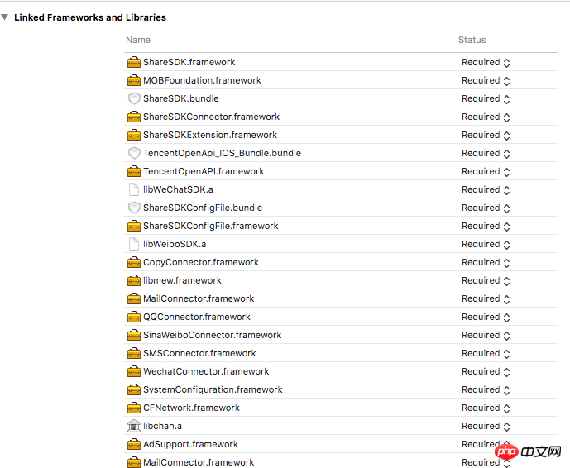Select the ShareSDKConnector.framework name
Screen dimensions: 570x468
click(x=211, y=117)
